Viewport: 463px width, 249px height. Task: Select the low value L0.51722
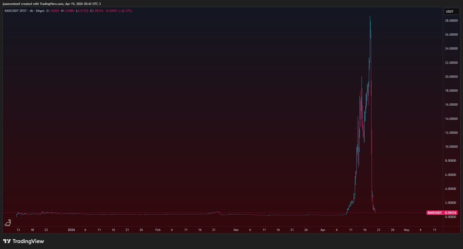click(82, 11)
